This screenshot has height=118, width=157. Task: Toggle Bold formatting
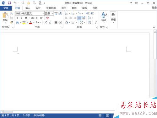pyautogui.click(x=17, y=18)
